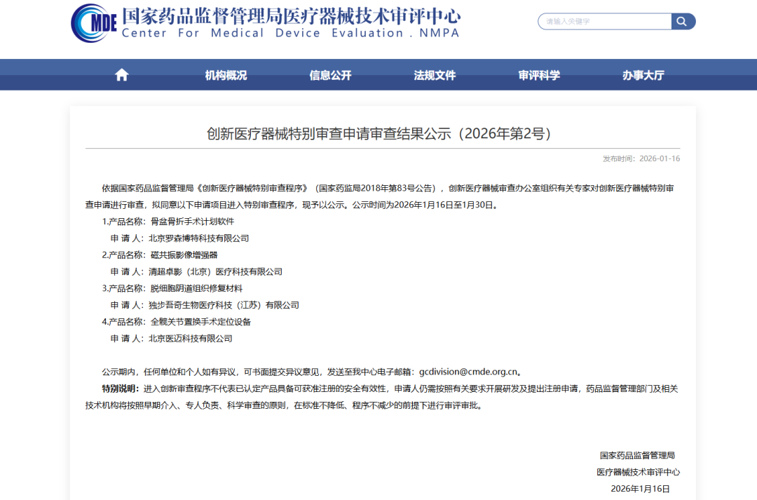757x500 pixels.
Task: Open the 机构概况 menu
Action: coord(226,75)
